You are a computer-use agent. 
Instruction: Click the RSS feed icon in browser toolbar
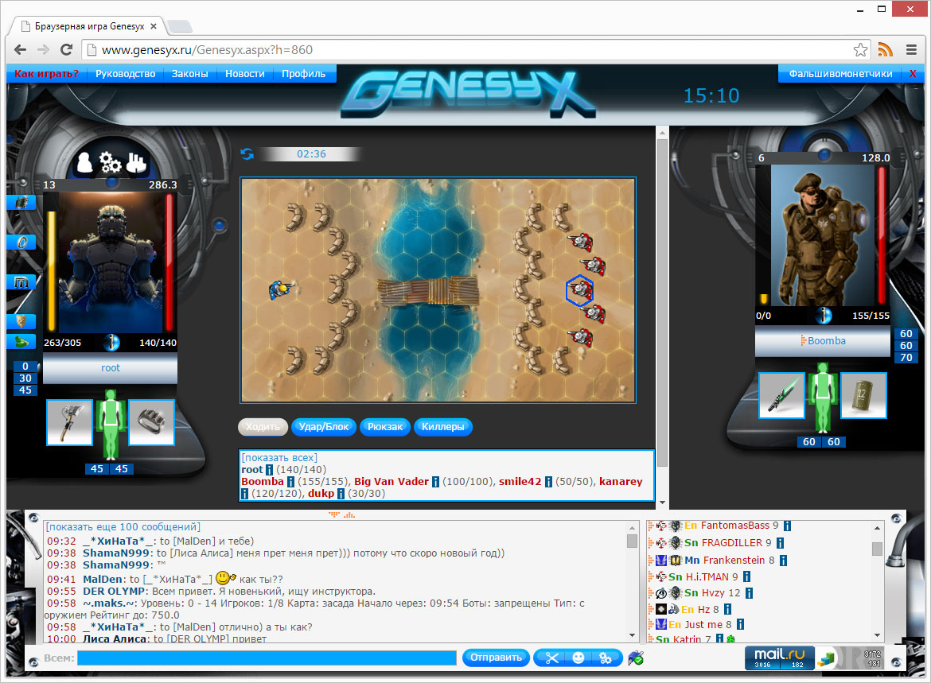click(x=886, y=50)
